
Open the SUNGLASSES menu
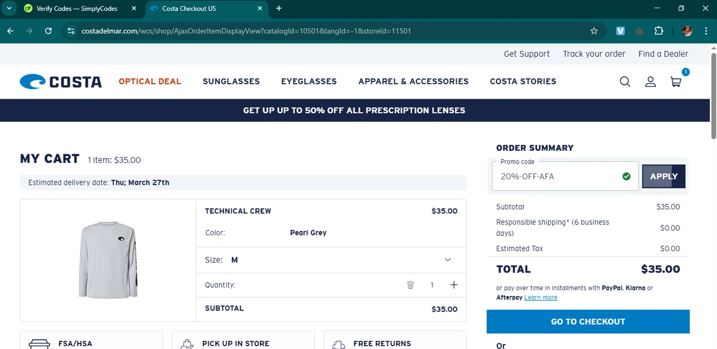[231, 82]
